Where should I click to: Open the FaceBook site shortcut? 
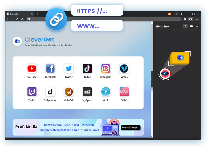pos(50,69)
